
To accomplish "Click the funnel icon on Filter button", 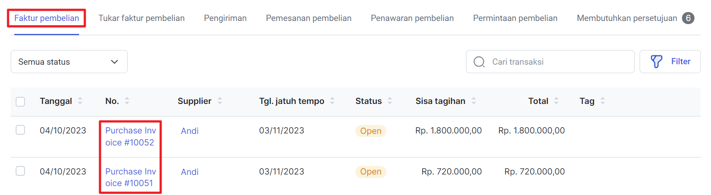I will [x=656, y=62].
